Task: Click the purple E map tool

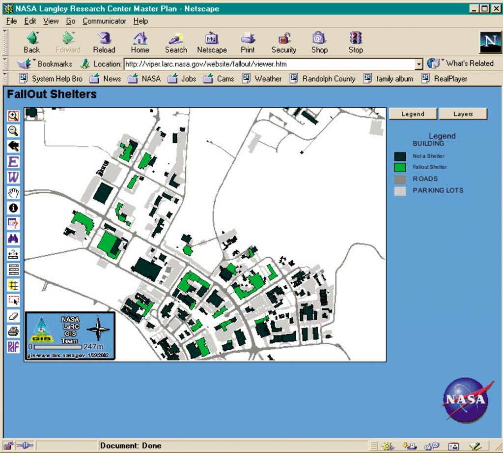Action: pos(13,162)
